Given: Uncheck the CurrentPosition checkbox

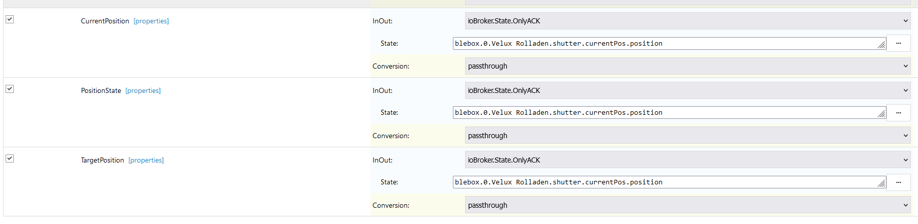Looking at the screenshot, I should point(10,19).
